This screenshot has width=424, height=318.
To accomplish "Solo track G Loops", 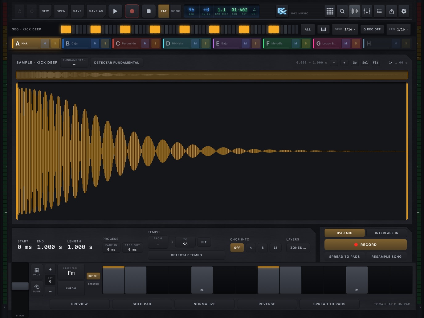I will pos(356,43).
